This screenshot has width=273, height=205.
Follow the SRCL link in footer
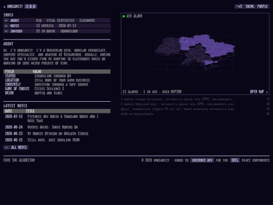click(235, 160)
